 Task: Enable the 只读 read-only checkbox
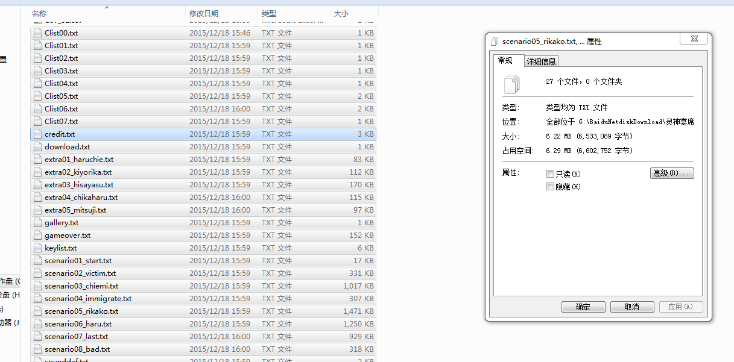[550, 174]
